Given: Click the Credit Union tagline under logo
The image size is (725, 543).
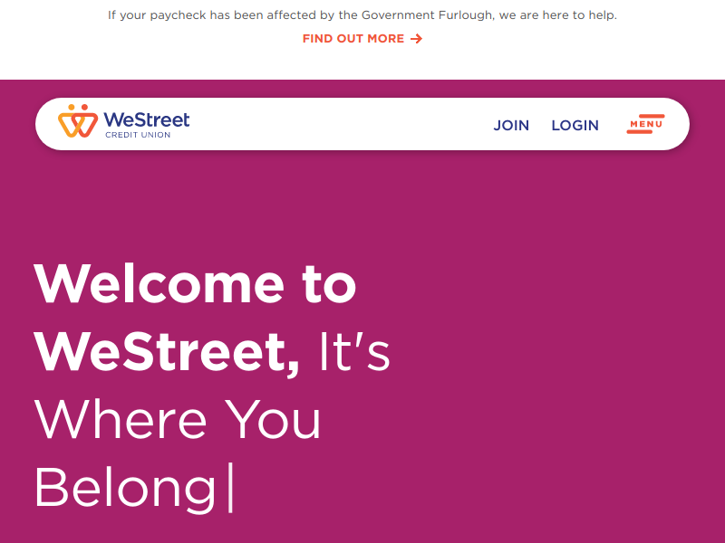Looking at the screenshot, I should click(x=138, y=136).
